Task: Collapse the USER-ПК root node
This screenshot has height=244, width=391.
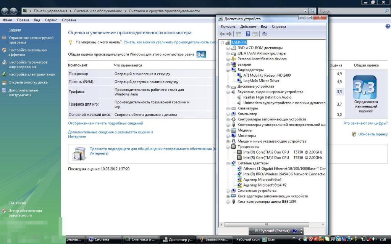Action: pos(222,43)
